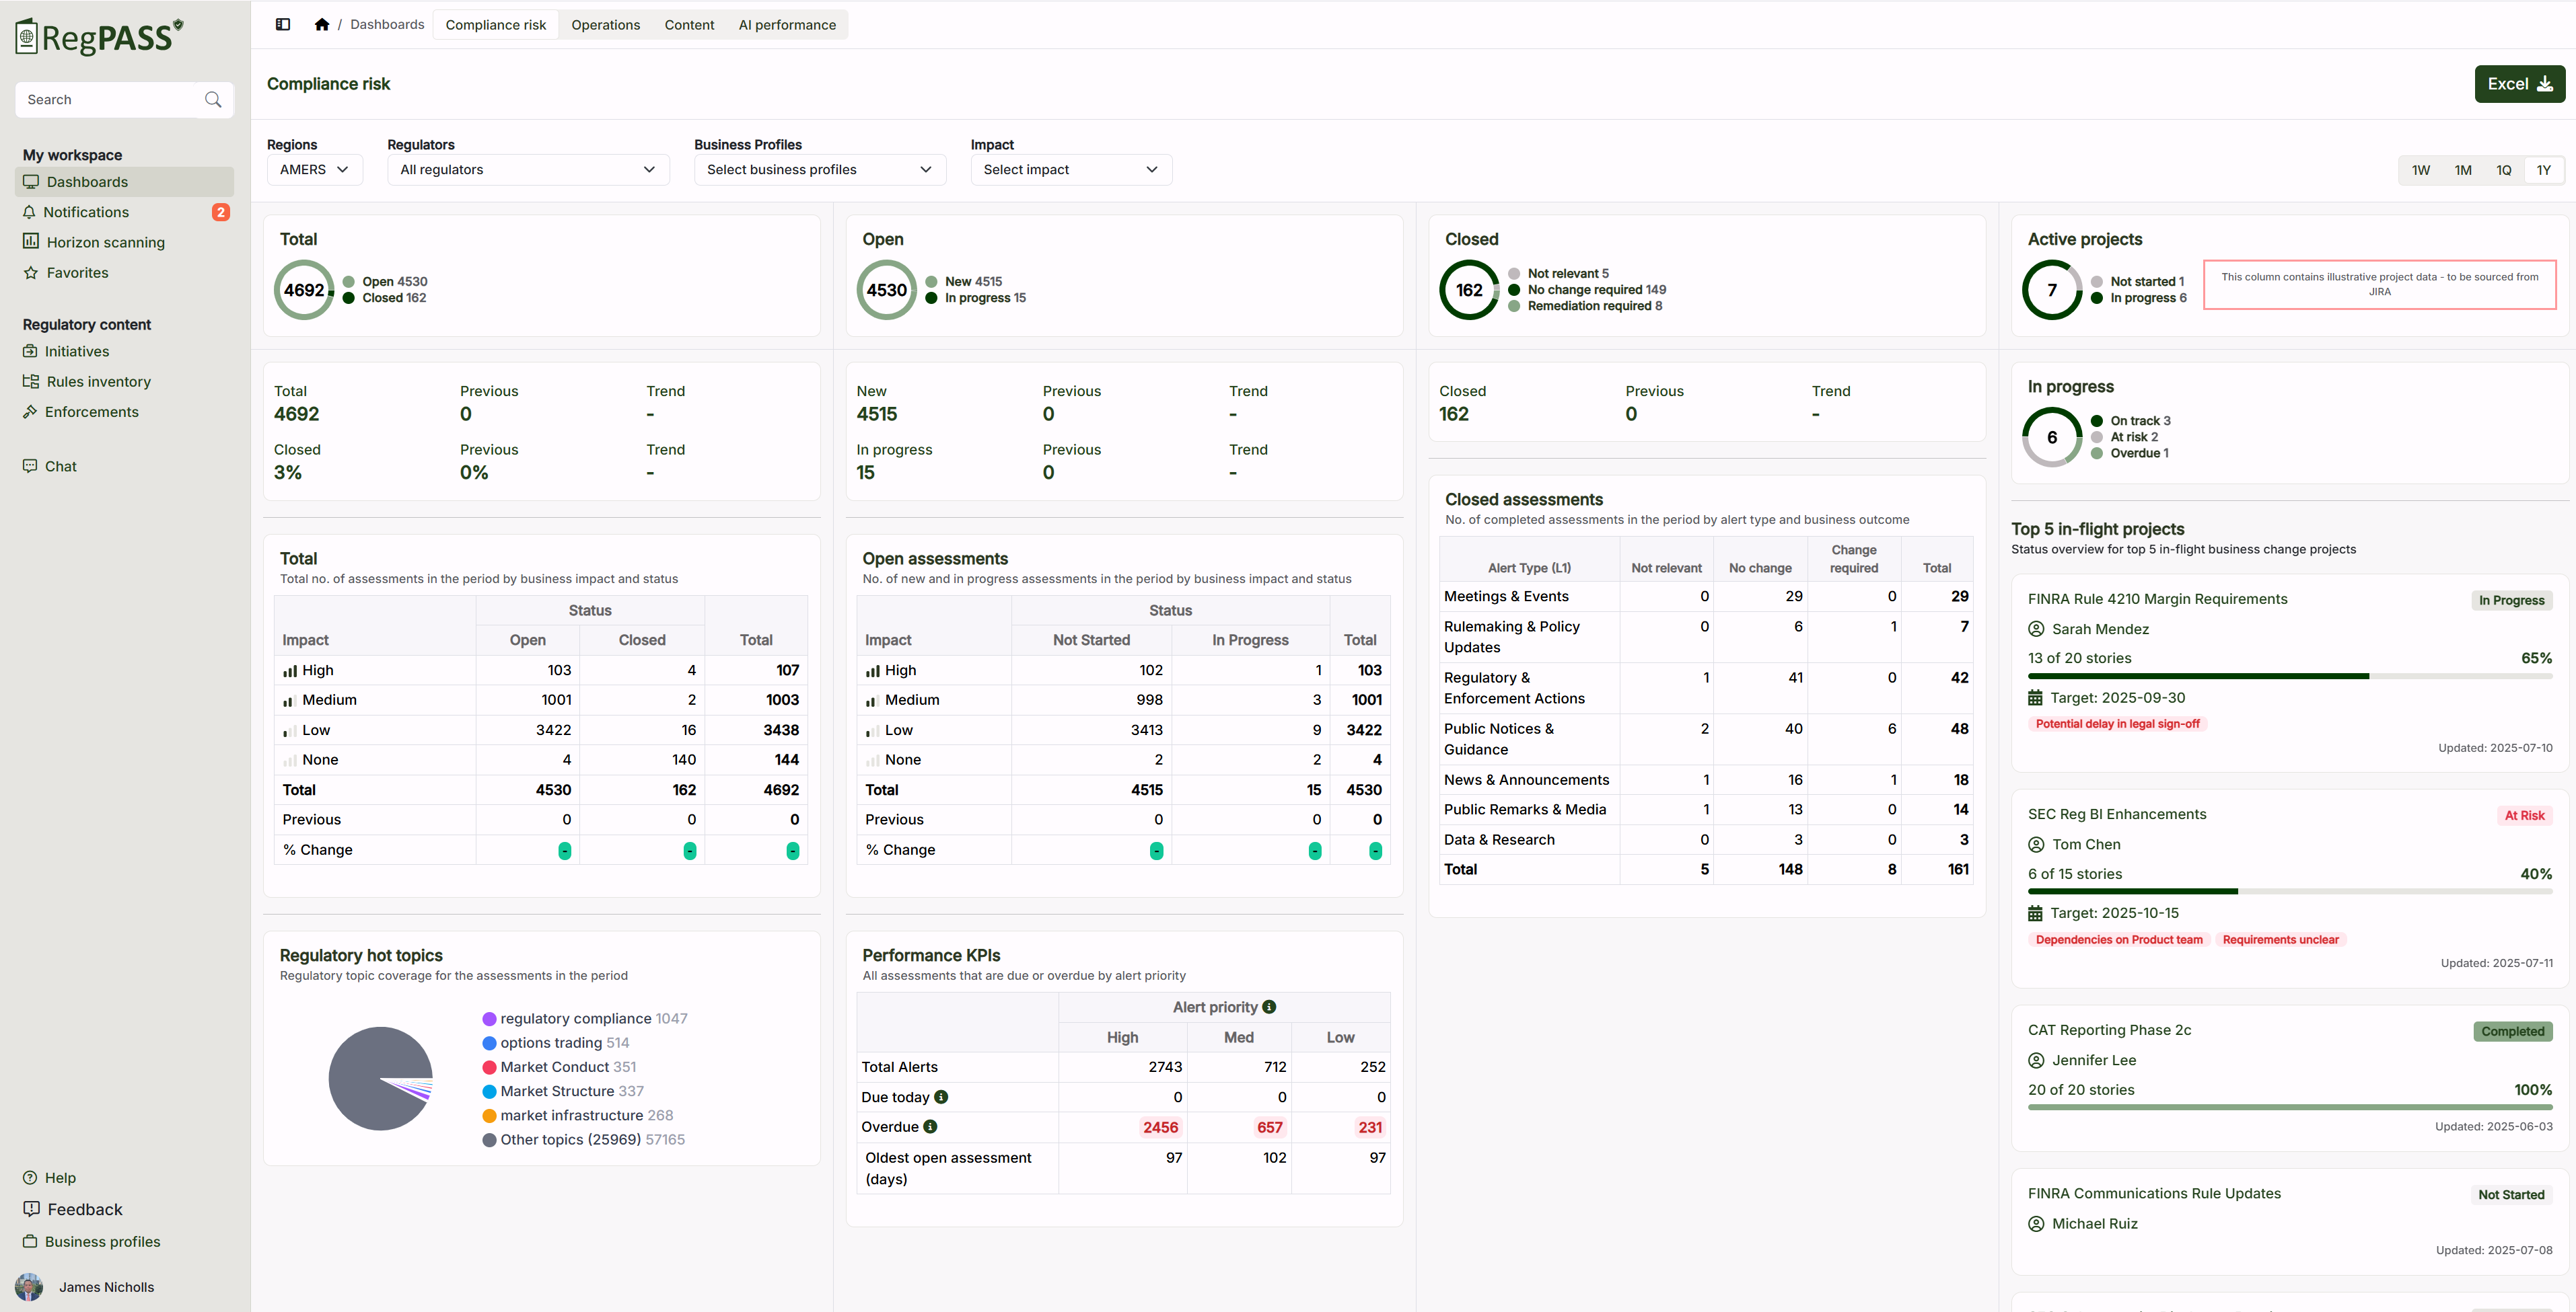Click the home breadcrumb icon
The image size is (2576, 1312).
tap(321, 24)
